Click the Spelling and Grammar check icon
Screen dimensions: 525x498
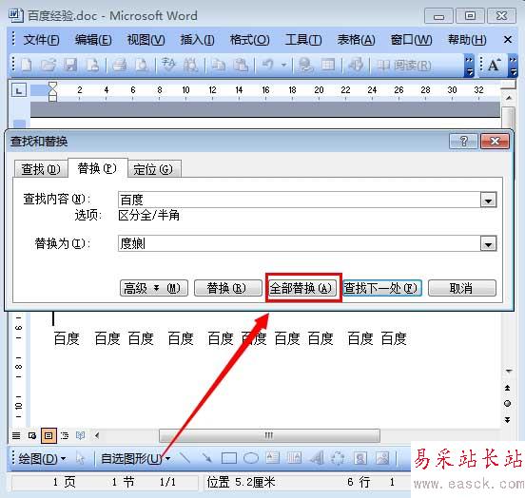[168, 65]
